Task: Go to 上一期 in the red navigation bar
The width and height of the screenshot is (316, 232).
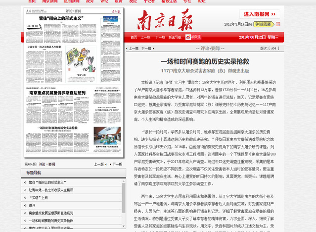Action: [145, 37]
